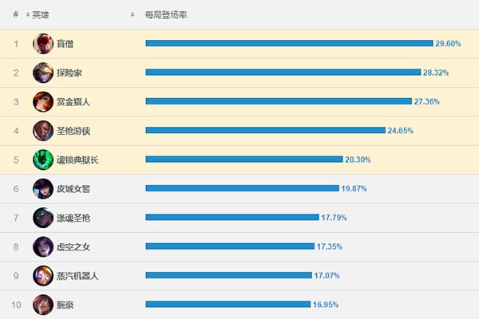This screenshot has width=479, height=319.
Task: Select the 皮城女警 champion portrait
Action: point(43,188)
